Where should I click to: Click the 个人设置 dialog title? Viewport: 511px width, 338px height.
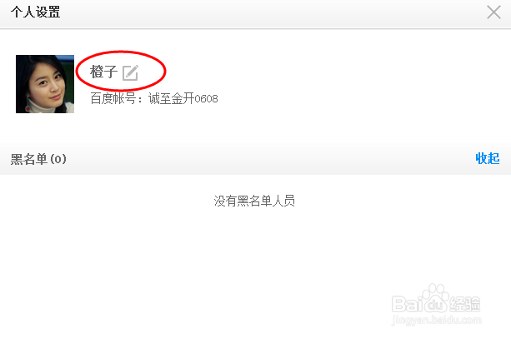(35, 12)
